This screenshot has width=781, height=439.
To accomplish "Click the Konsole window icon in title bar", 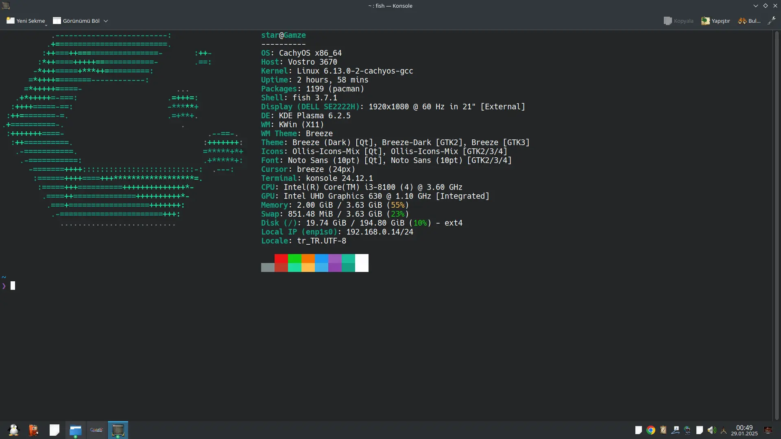I will (x=6, y=6).
